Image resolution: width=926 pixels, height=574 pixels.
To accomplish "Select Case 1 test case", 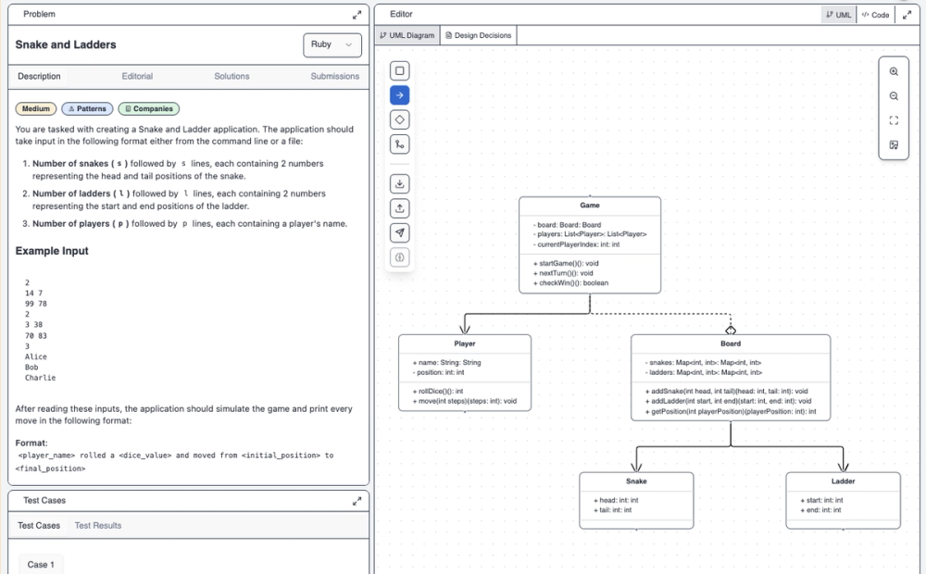I will [41, 565].
